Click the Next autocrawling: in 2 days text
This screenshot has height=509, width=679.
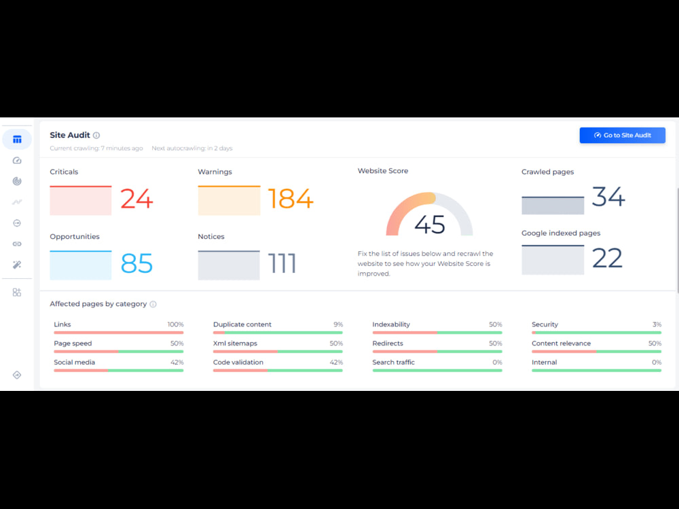[x=192, y=148]
